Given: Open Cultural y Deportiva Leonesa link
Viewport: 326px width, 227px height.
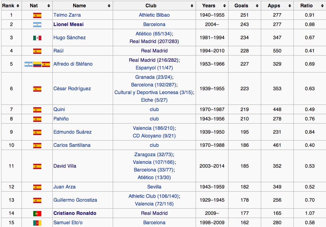Looking at the screenshot, I should pyautogui.click(x=154, y=92).
